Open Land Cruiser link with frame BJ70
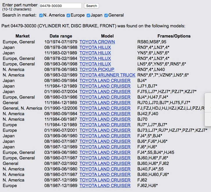This screenshot has width=211, height=192. click(105, 119)
